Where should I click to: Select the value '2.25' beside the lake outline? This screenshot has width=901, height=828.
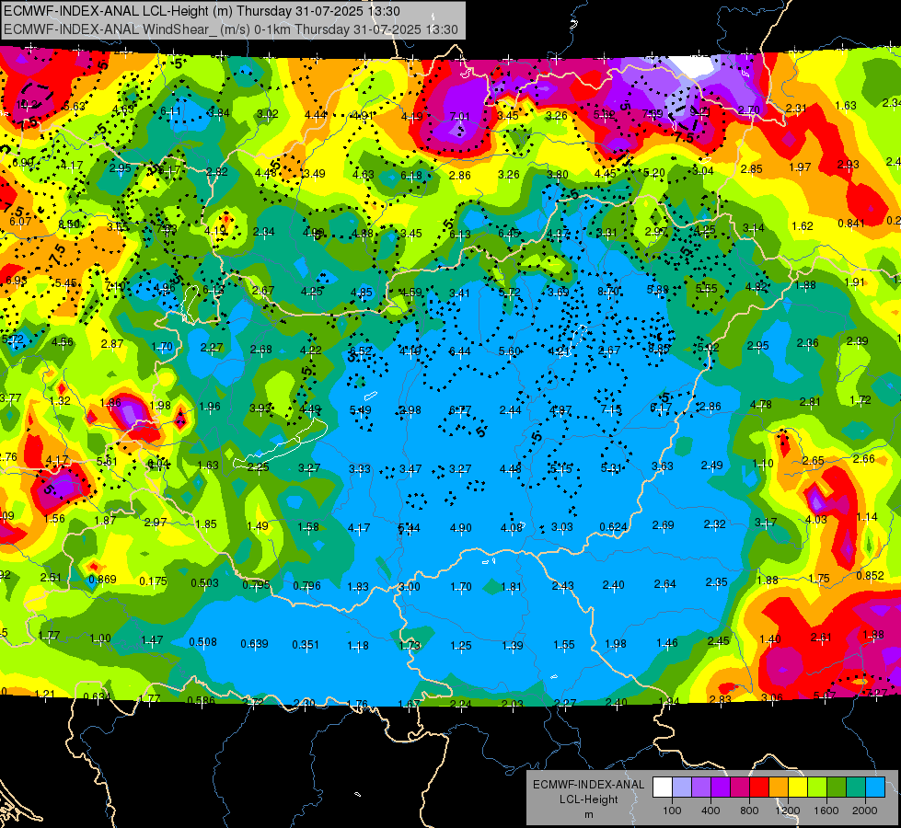[x=258, y=467]
